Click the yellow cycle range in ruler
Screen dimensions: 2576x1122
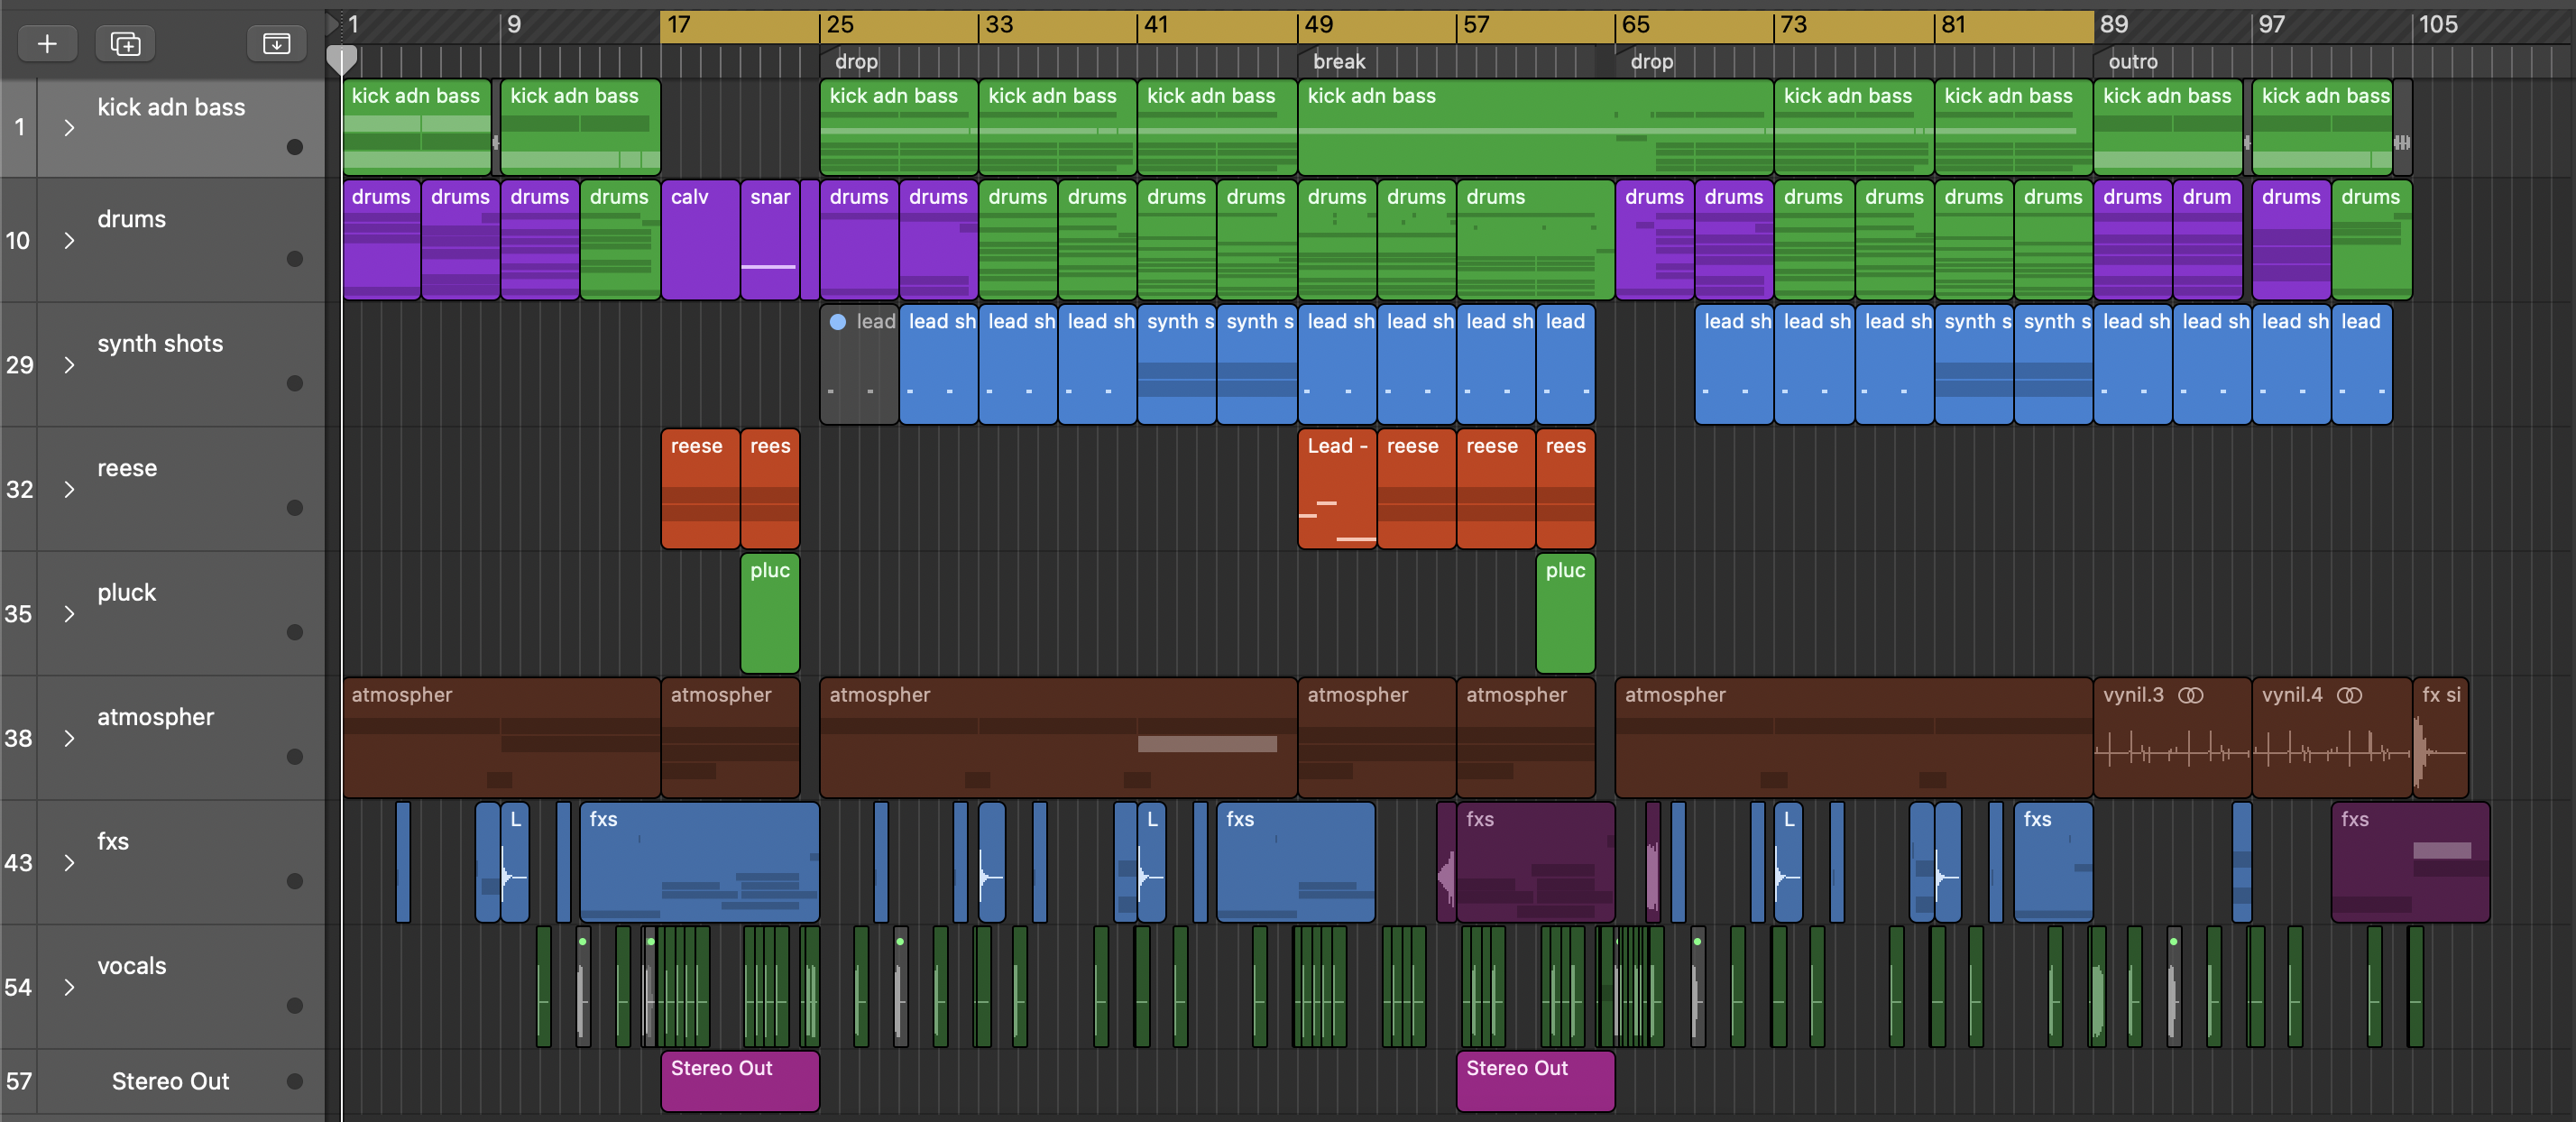click(1377, 26)
